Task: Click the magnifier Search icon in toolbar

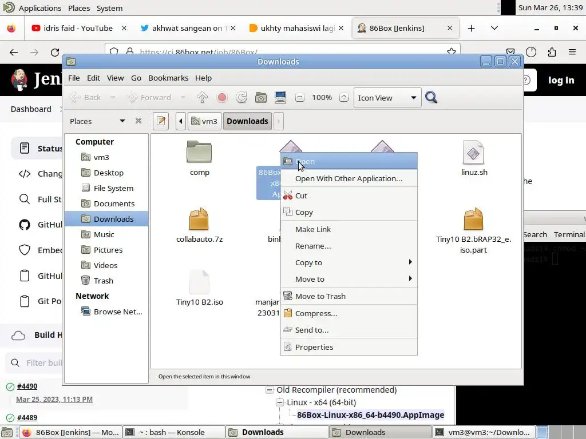Action: coord(431,97)
